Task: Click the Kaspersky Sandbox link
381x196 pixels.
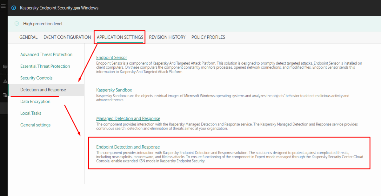Action: [114, 90]
